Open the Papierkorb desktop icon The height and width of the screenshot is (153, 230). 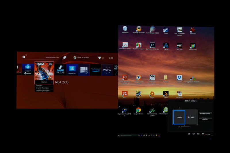pyautogui.click(x=125, y=30)
